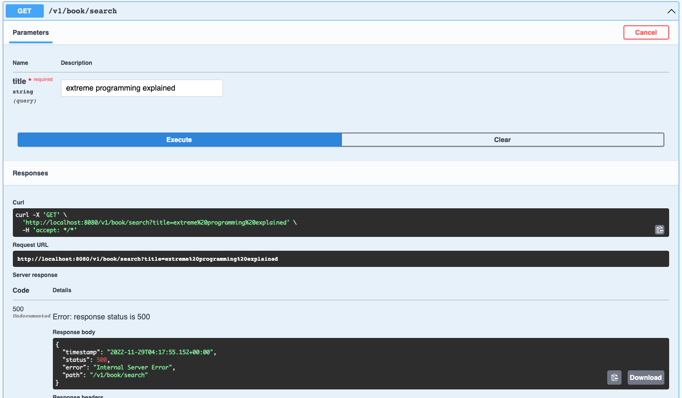Click the Undocumented label under 500
Viewport: 682px width, 398px height.
31,316
